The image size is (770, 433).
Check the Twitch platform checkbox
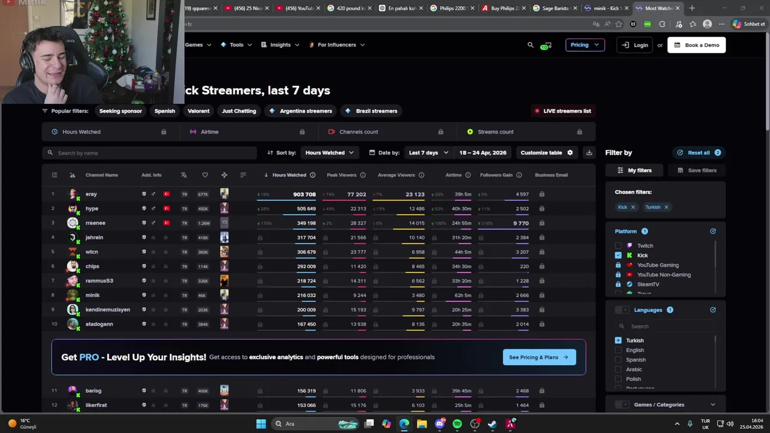[x=618, y=246]
